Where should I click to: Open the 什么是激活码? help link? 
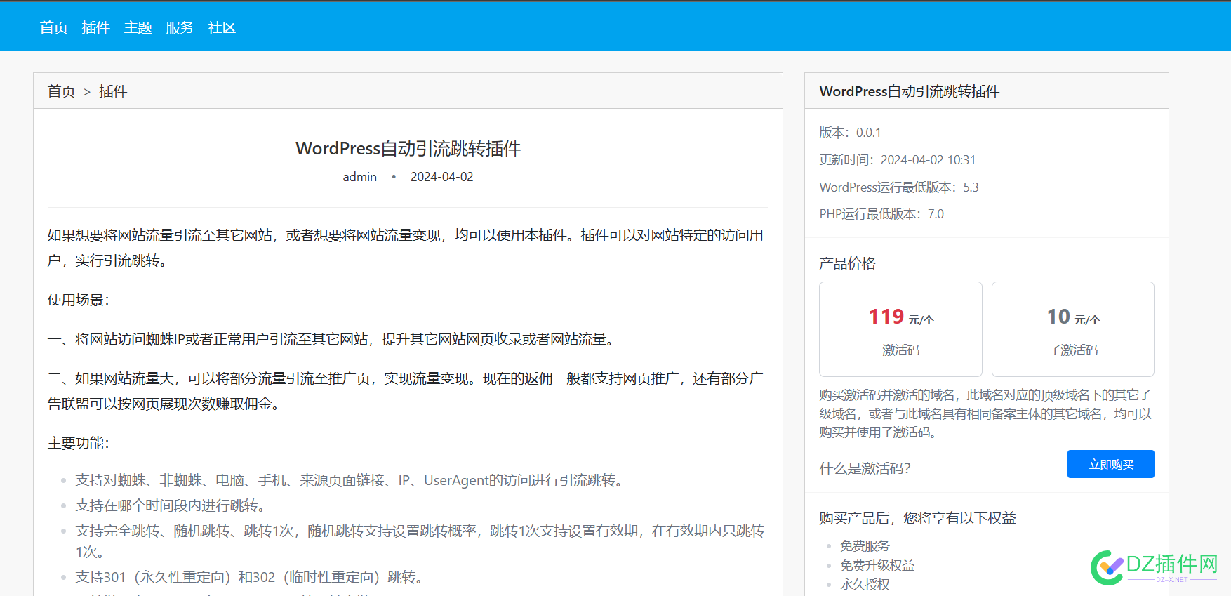[x=865, y=468]
